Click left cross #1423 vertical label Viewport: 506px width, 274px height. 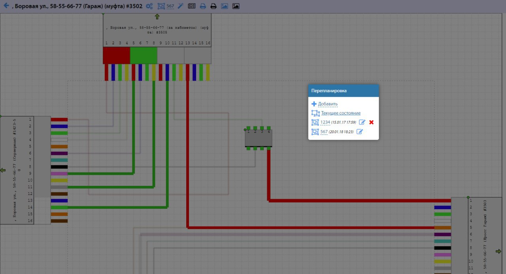point(17,170)
